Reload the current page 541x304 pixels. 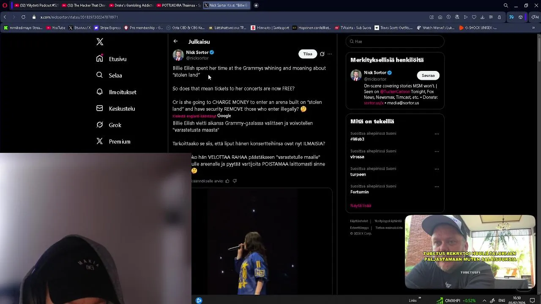(23, 17)
